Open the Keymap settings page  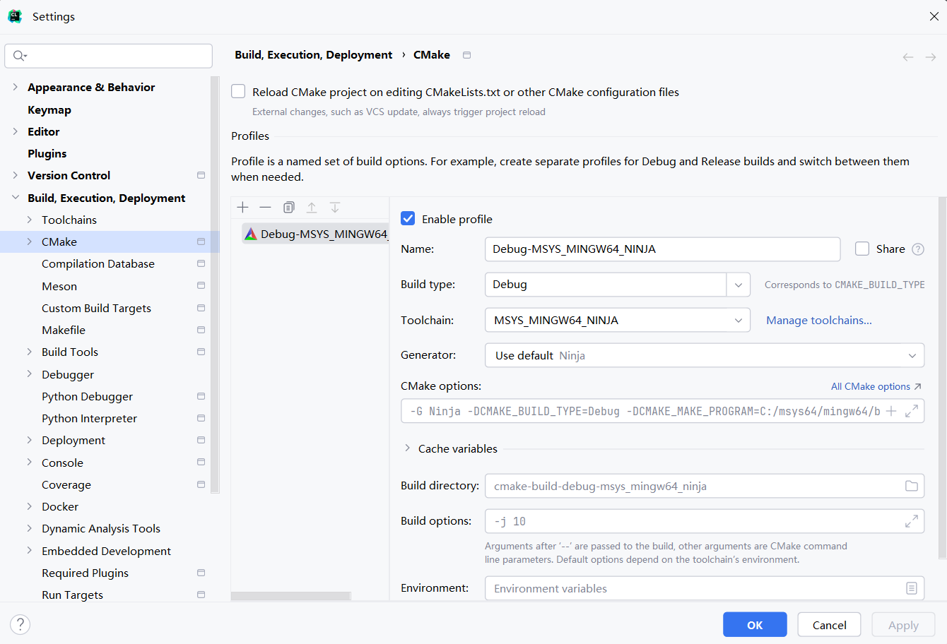[x=49, y=109]
